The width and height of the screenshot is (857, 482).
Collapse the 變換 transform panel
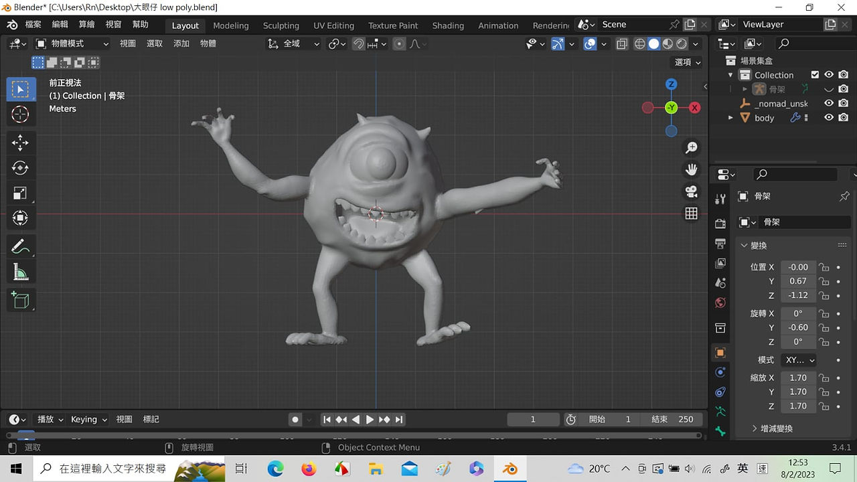coord(744,246)
